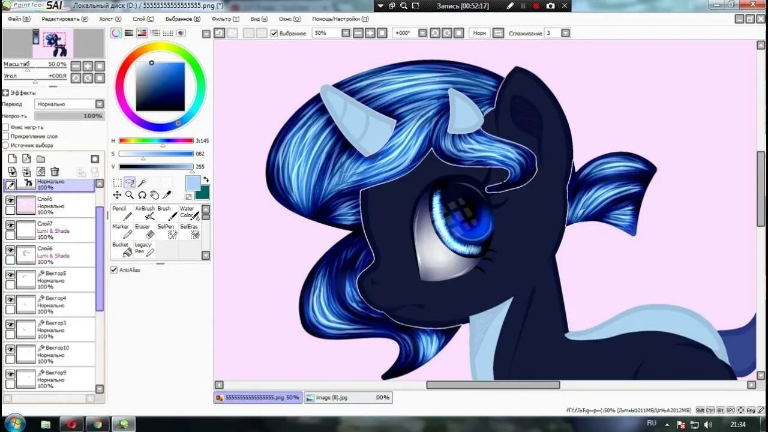Hide layer Слой5 with its eye icon
Viewport: 768px width, 432px height.
point(10,200)
